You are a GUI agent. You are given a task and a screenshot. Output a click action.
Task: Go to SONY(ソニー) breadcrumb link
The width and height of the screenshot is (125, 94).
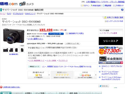[30, 14]
